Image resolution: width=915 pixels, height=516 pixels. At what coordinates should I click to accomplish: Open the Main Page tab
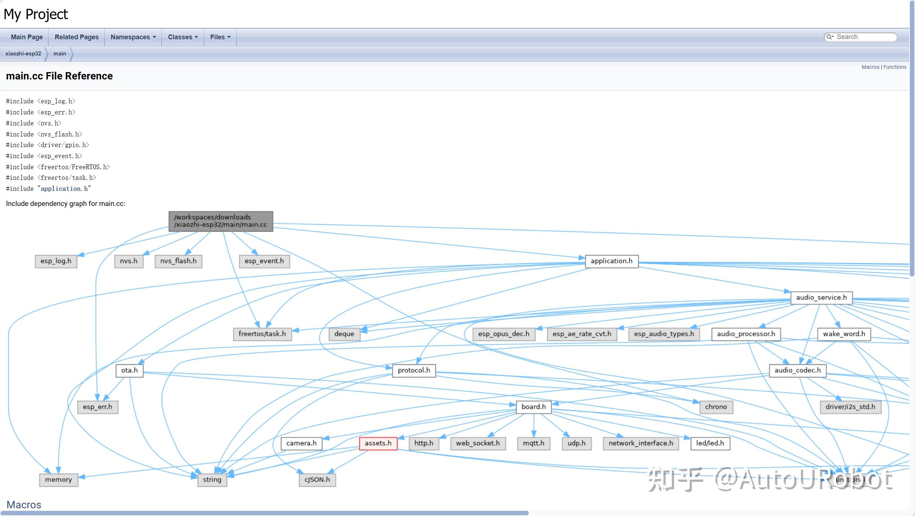27,37
